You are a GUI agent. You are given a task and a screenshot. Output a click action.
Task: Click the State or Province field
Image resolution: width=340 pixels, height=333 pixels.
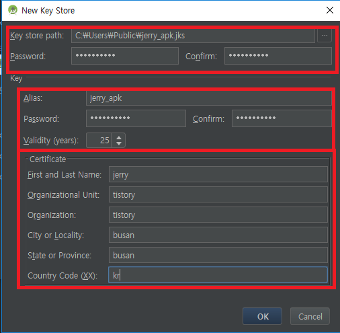click(218, 255)
